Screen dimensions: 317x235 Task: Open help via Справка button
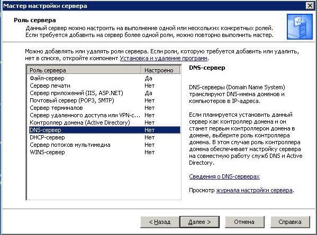click(290, 222)
